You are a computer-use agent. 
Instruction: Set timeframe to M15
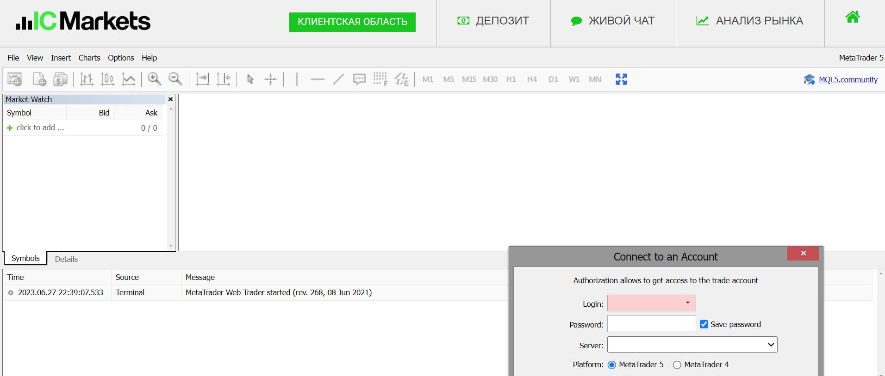pyautogui.click(x=469, y=79)
